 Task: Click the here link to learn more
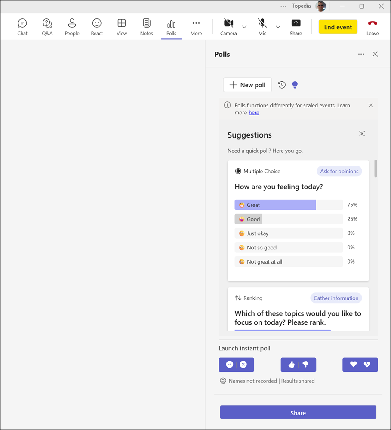(254, 112)
